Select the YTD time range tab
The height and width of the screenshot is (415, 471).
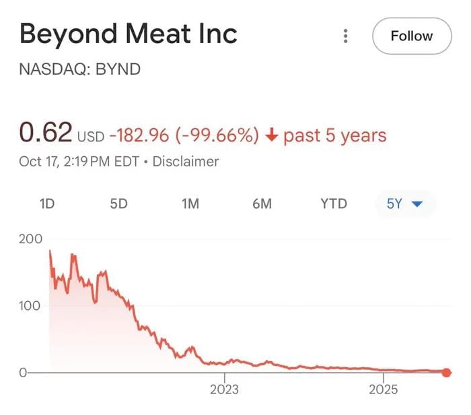tap(334, 203)
